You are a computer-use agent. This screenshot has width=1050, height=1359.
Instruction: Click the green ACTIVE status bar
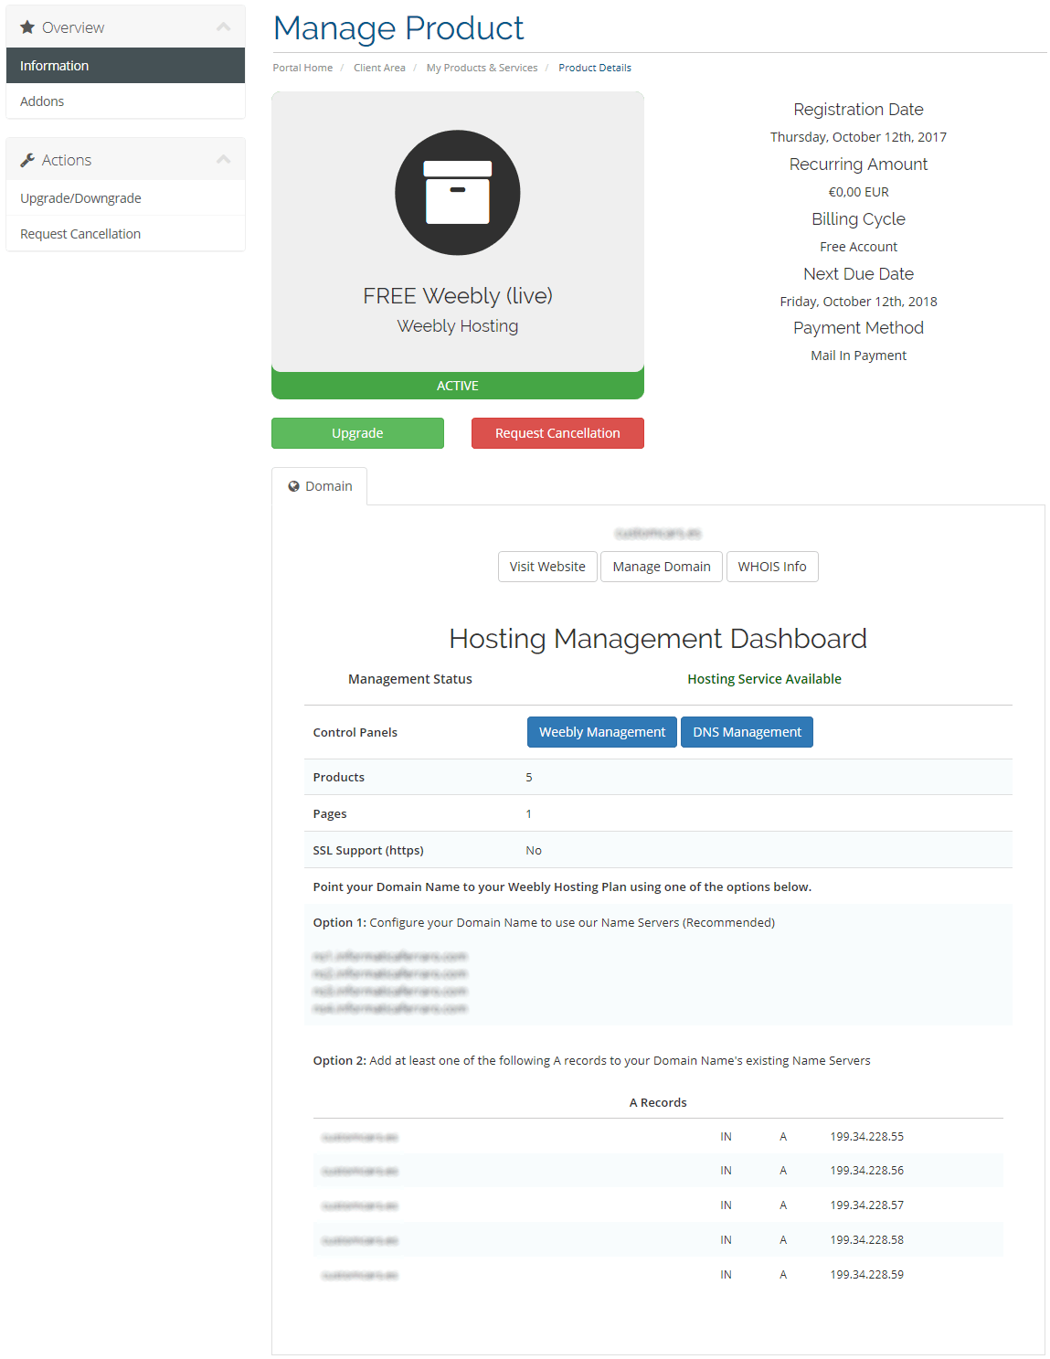pyautogui.click(x=458, y=386)
